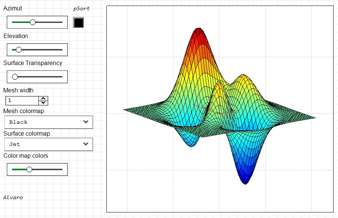This screenshot has width=338, height=218.
Task: Decrease Mesh width with down arrow
Action: coord(43,103)
